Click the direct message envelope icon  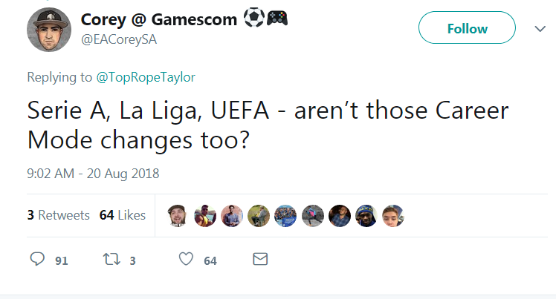260,260
